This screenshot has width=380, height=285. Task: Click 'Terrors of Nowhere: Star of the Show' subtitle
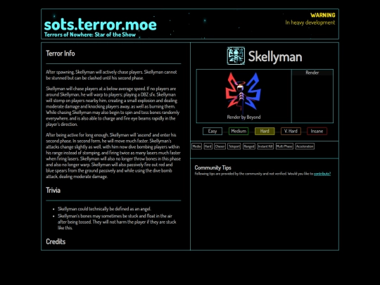click(x=90, y=34)
